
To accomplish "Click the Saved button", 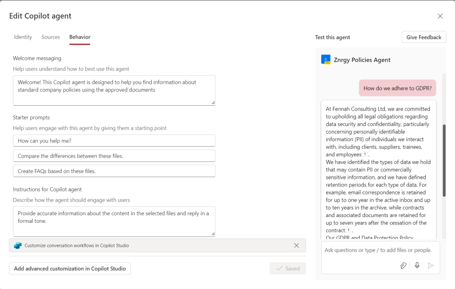I will [x=287, y=269].
